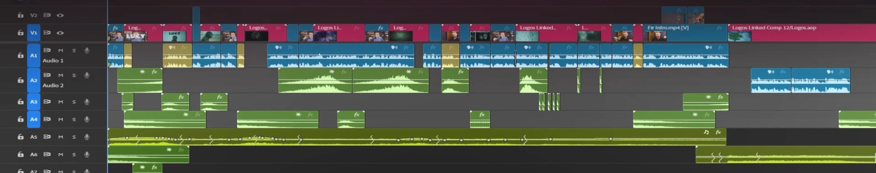Enable voice-over record on track A6
Image resolution: width=876 pixels, height=173 pixels.
click(87, 155)
